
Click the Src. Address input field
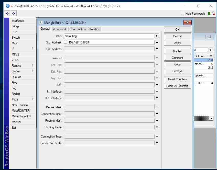click(111, 42)
